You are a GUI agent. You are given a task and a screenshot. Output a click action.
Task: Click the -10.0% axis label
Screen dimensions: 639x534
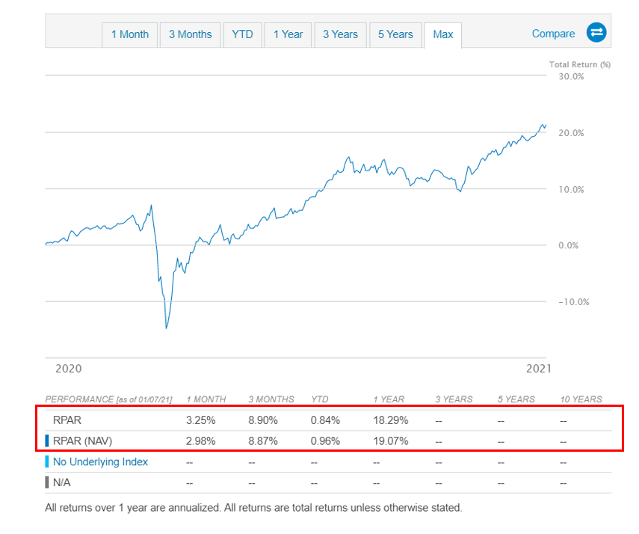click(574, 302)
